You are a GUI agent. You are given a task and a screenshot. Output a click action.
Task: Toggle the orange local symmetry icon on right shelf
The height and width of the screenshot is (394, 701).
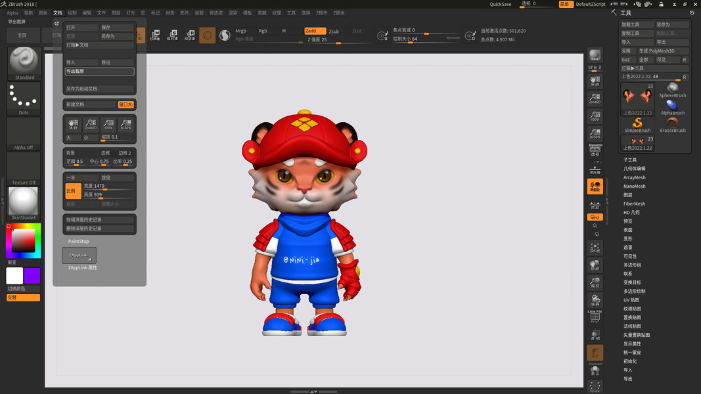(x=595, y=186)
